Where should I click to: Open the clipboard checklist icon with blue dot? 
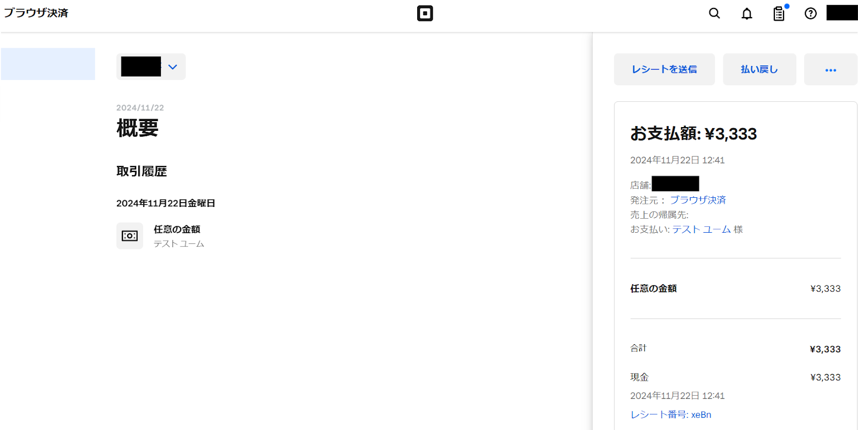[779, 14]
